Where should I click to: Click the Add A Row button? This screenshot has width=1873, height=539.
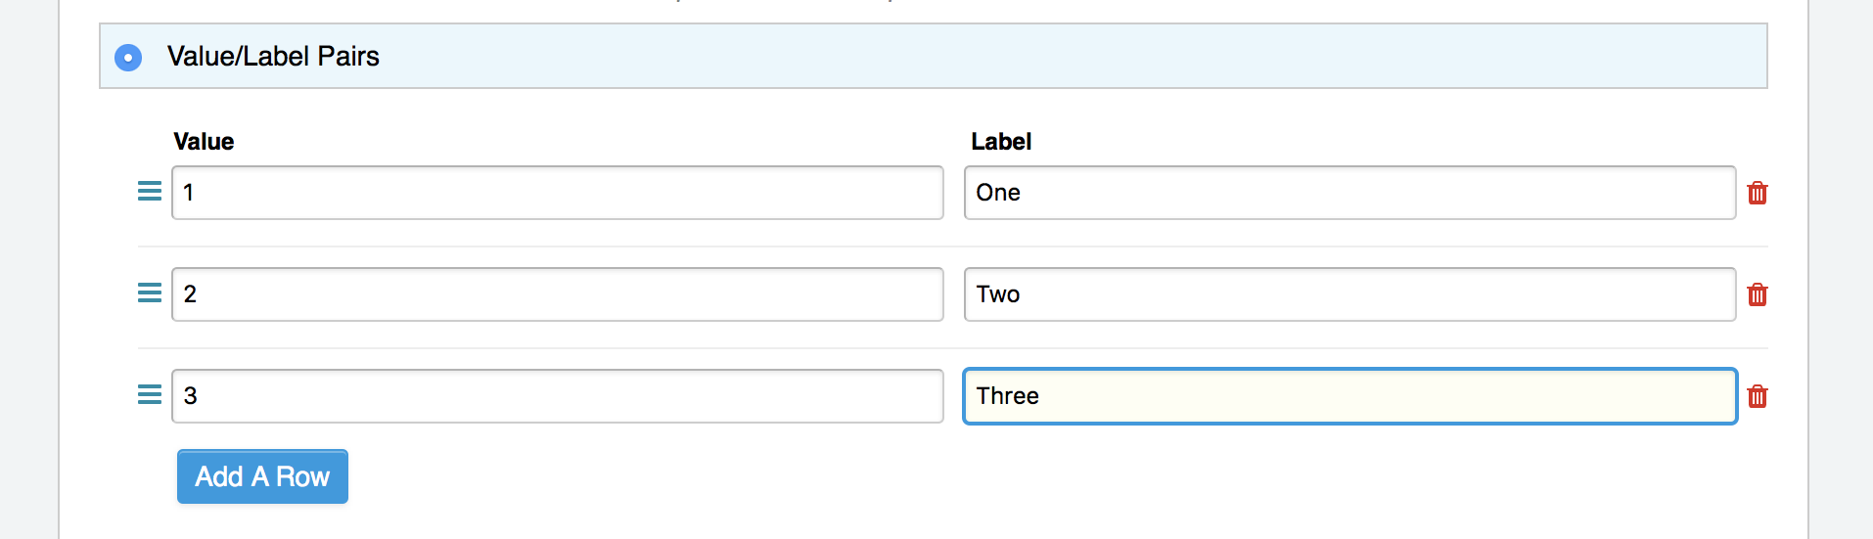[262, 476]
